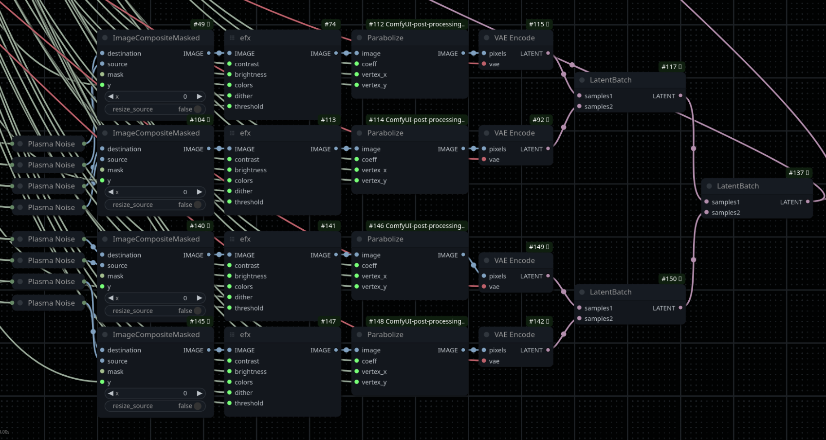Image resolution: width=826 pixels, height=440 pixels.
Task: Collapse the Parabolize #112 node dot
Action: coord(359,38)
